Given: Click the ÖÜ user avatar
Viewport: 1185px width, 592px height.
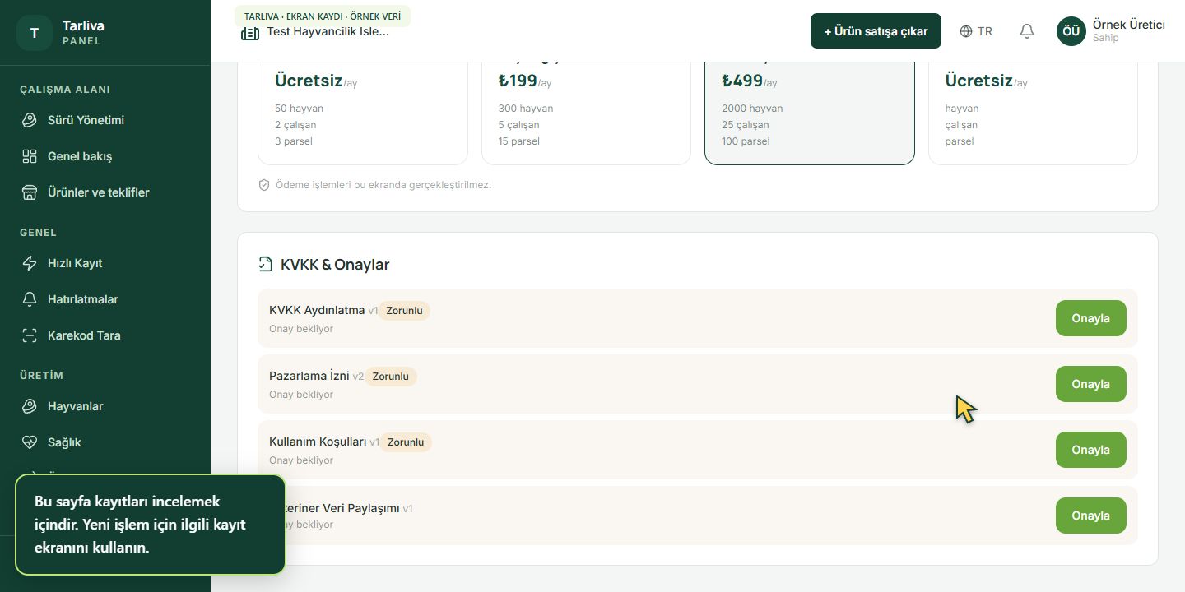Looking at the screenshot, I should point(1071,31).
